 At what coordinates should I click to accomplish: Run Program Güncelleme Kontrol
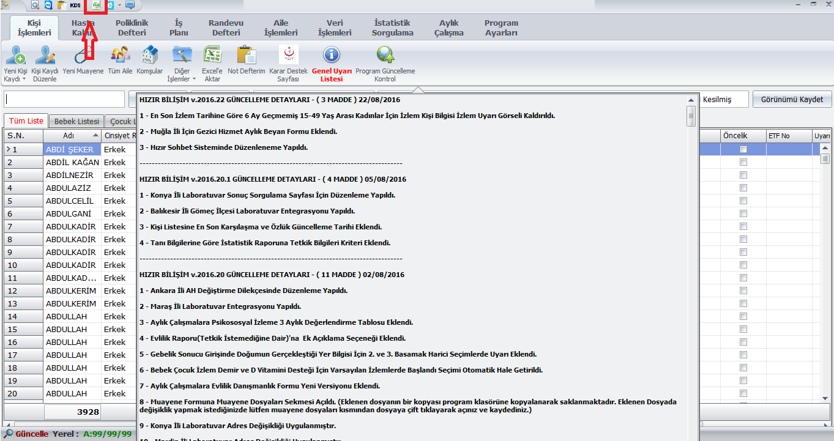(385, 56)
